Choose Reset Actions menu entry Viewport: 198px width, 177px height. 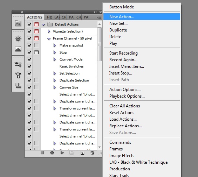[x=142, y=112]
